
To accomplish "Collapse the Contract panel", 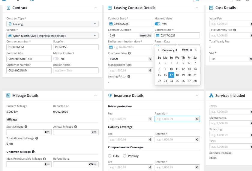I will [x=95, y=8].
